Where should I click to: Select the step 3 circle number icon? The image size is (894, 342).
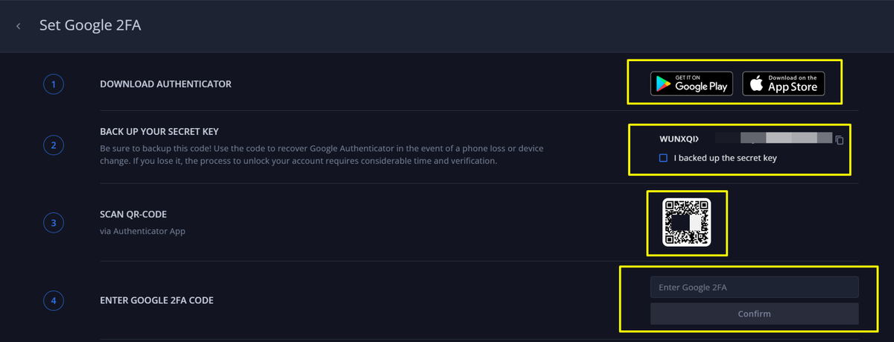(53, 222)
